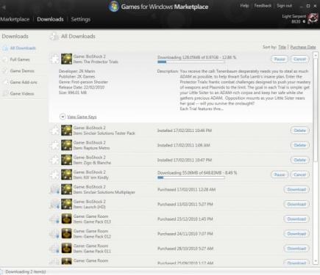Download Game Pack 013
Screen dimensions: 320x275
click(x=296, y=219)
